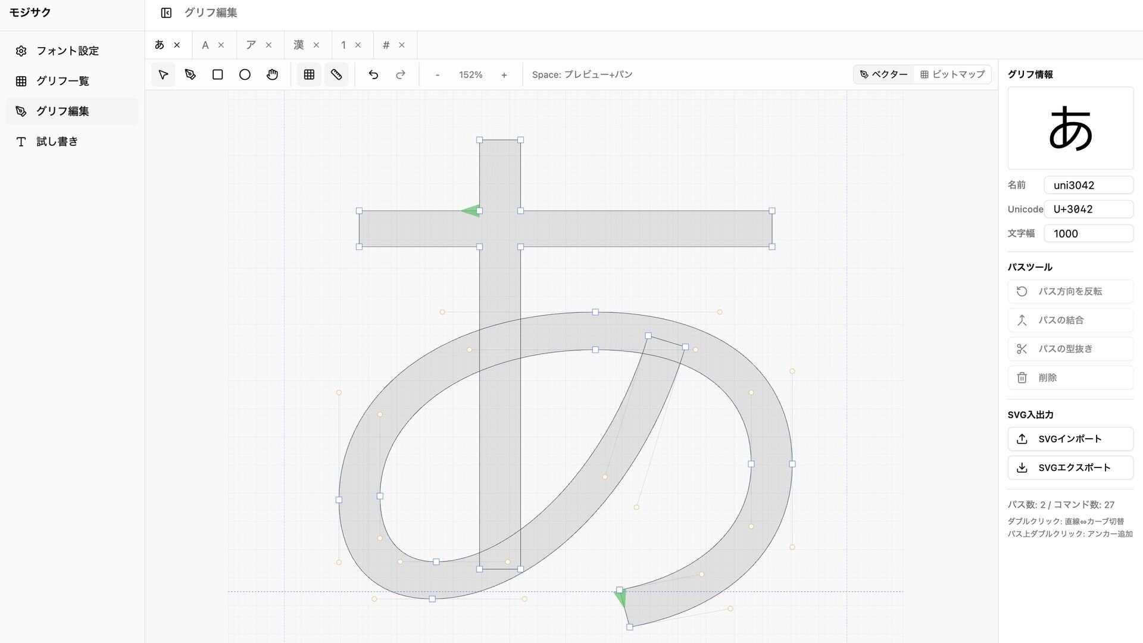This screenshot has width=1143, height=643.
Task: Click the あ glyph preview thumbnail
Action: (1070, 128)
